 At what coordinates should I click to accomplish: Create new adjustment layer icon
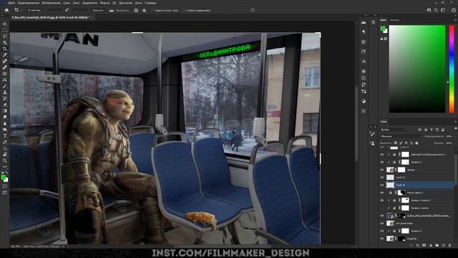(x=431, y=245)
